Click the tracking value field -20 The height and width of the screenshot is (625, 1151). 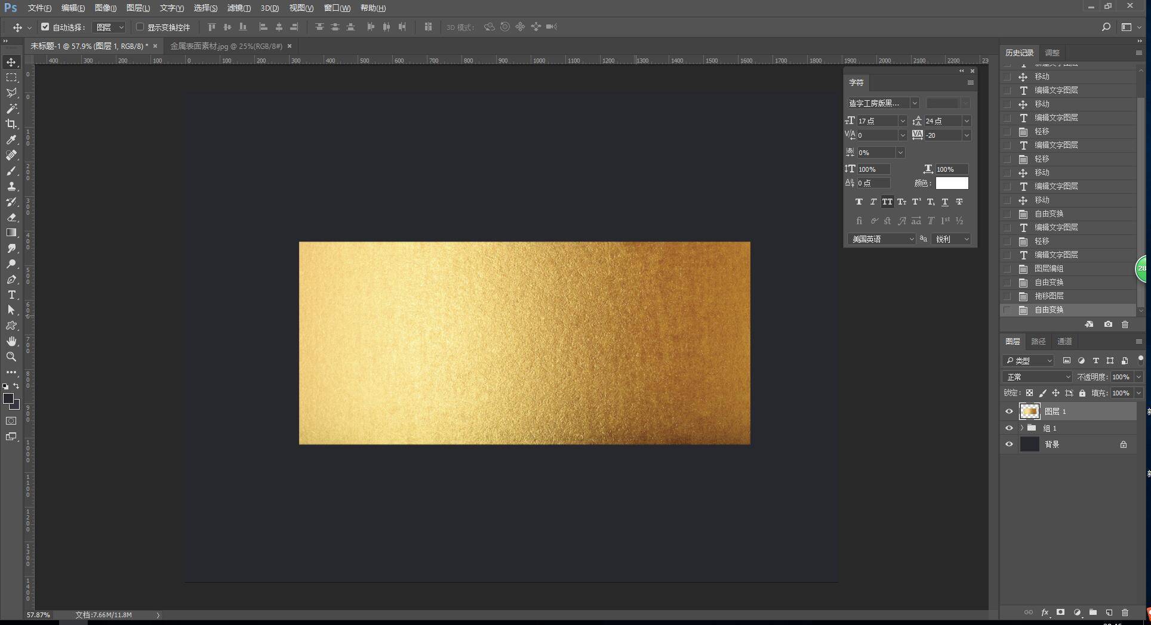click(943, 135)
